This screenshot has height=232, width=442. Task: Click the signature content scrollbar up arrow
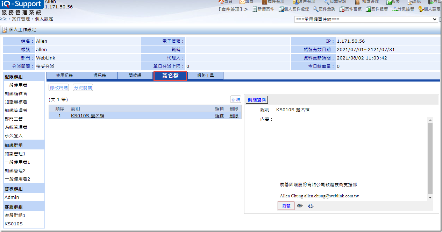click(430, 120)
